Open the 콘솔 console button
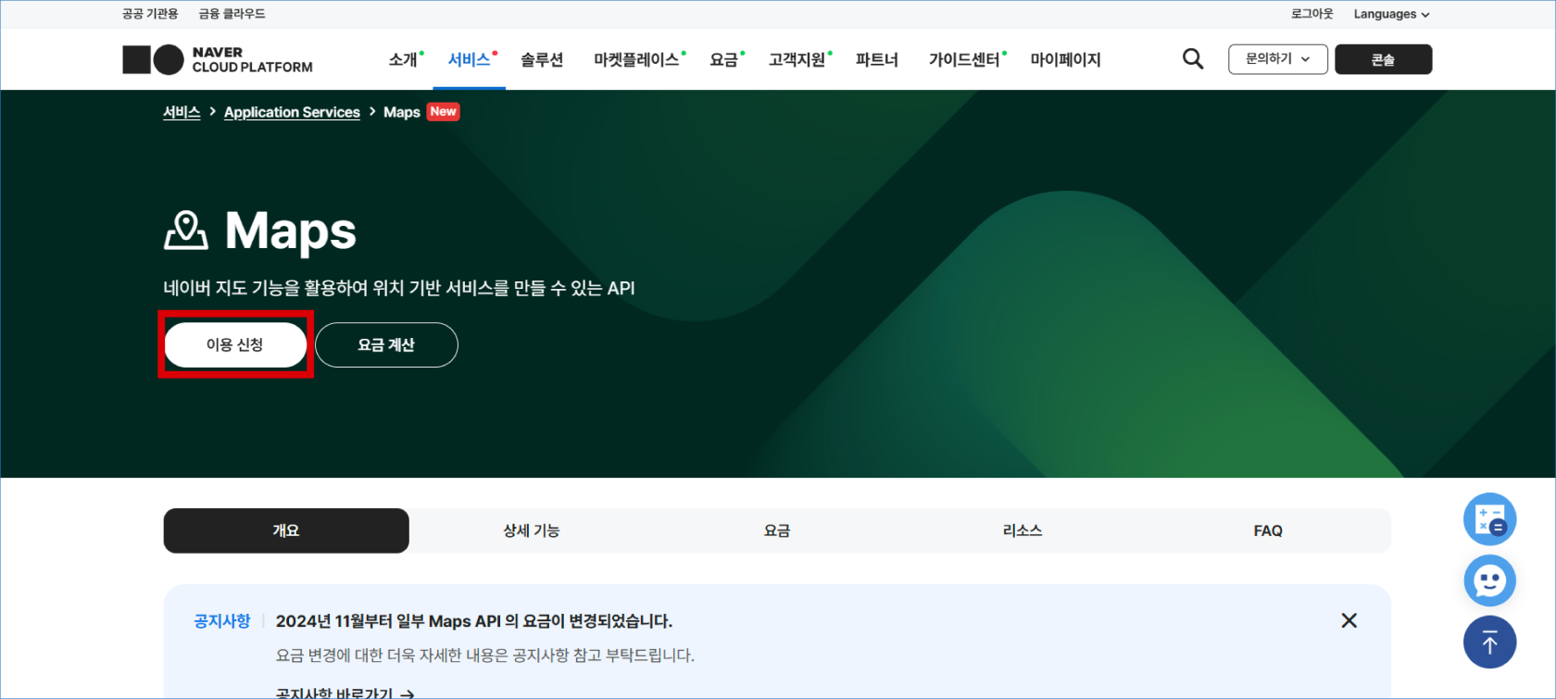This screenshot has width=1556, height=699. click(x=1383, y=59)
